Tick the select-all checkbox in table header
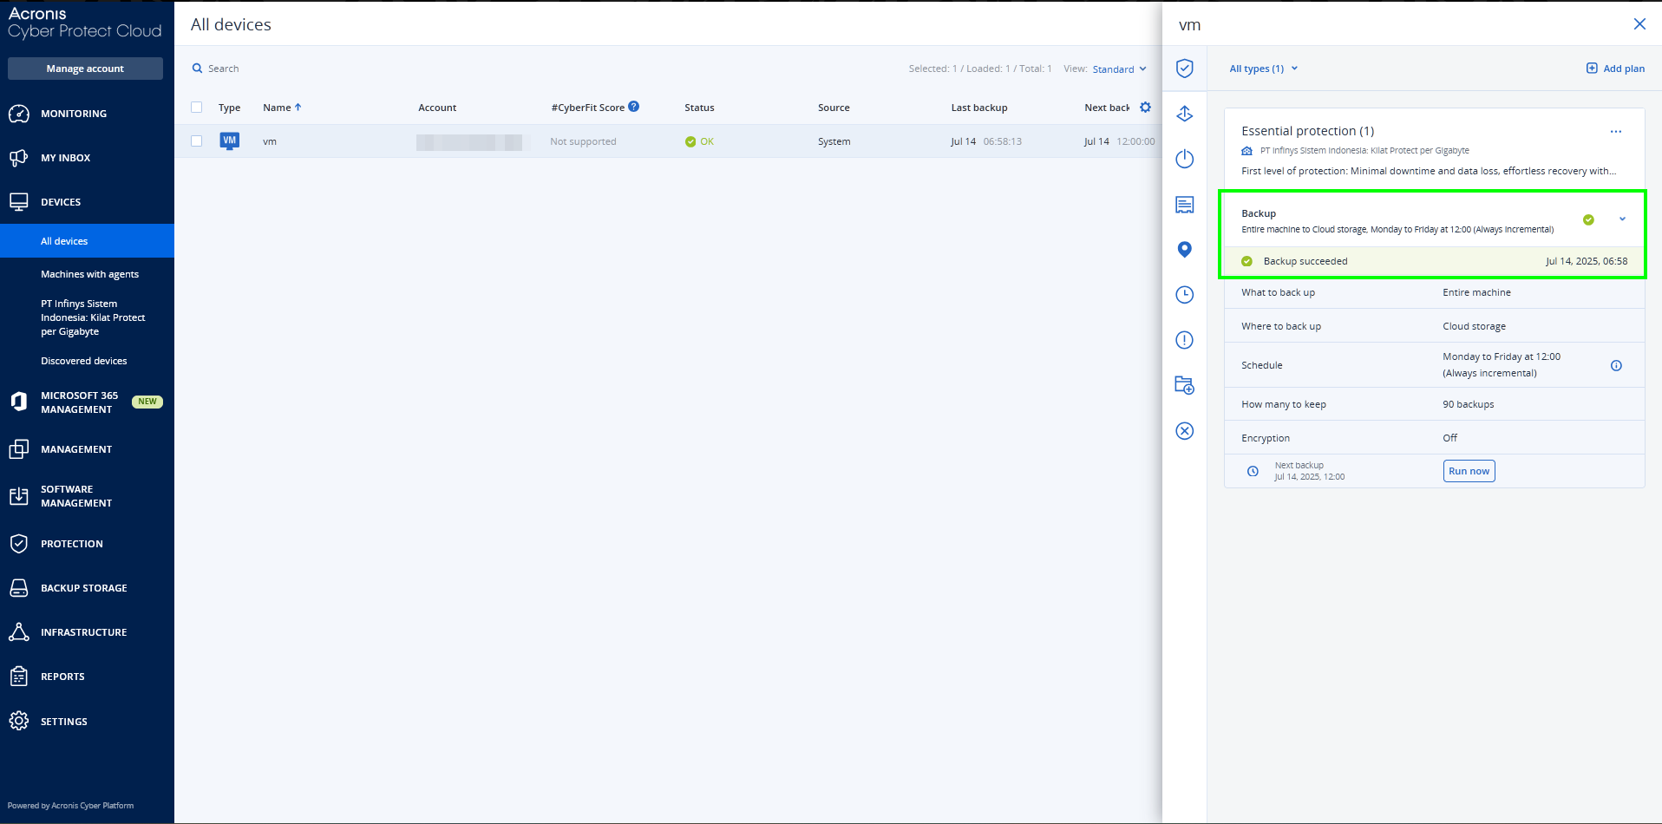The image size is (1662, 824). (x=197, y=108)
